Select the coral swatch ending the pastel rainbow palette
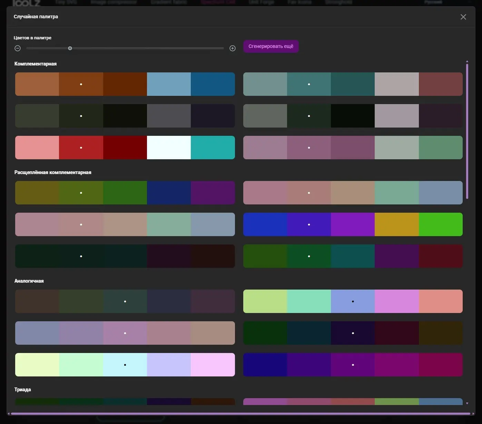The width and height of the screenshot is (482, 424). coord(441,301)
